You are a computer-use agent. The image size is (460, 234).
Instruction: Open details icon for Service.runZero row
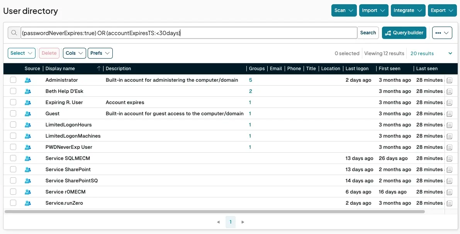coord(449,203)
